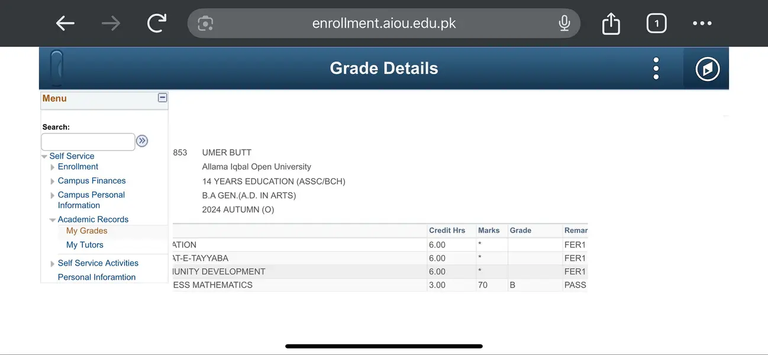Open Self Service Activities link

(x=98, y=263)
